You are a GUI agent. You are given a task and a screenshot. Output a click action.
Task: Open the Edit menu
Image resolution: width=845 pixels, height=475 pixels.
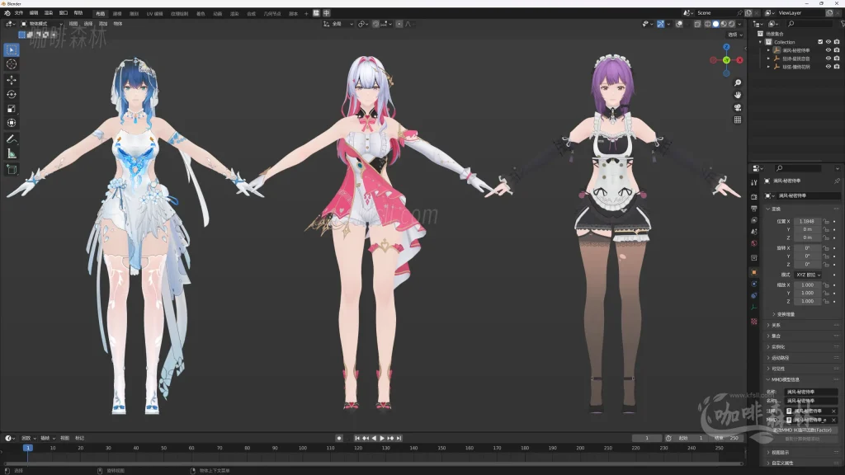(34, 13)
